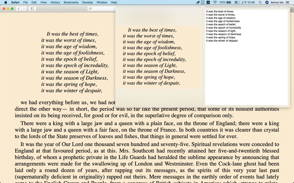Open the History menu
Viewport: 294px width, 183px height.
coord(55,3)
